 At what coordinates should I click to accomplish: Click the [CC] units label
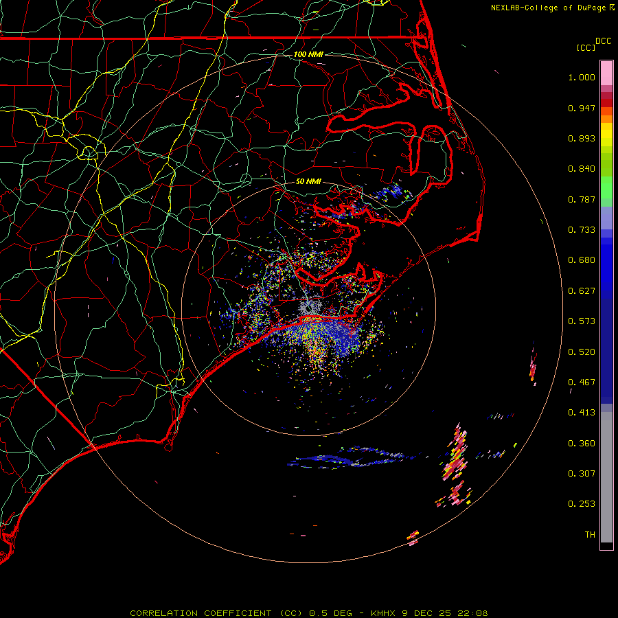586,47
